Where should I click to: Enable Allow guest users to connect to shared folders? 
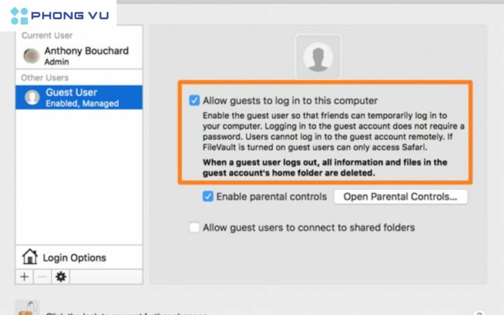coord(194,227)
